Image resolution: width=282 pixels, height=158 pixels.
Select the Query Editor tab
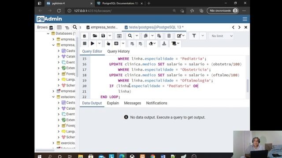(92, 51)
